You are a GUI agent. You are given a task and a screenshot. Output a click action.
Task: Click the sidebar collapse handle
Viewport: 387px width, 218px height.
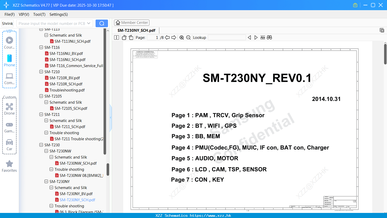(x=111, y=118)
